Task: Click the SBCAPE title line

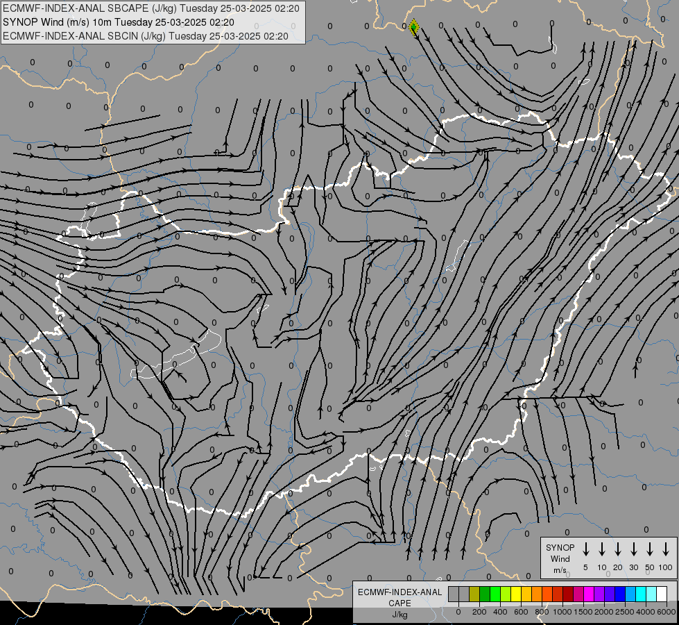Action: (151, 8)
